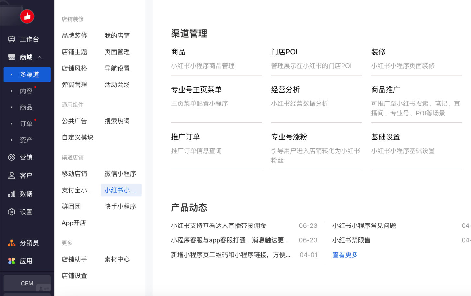This screenshot has height=296, width=471.
Task: Open 移动店铺 link
Action: (x=74, y=174)
